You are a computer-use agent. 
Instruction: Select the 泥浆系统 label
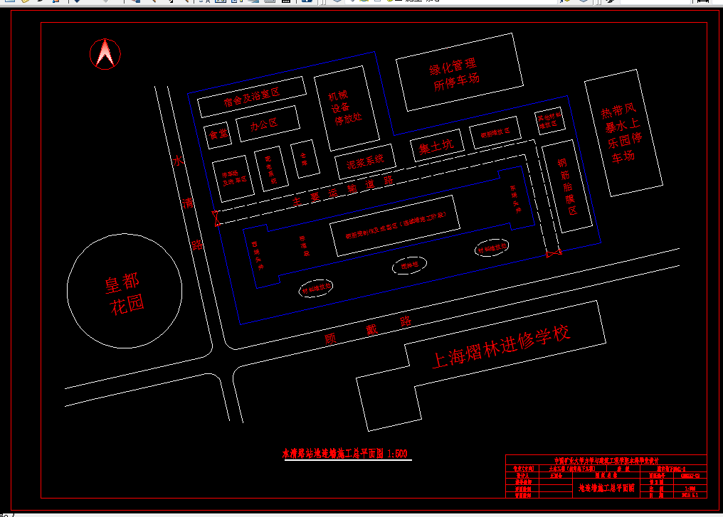[x=365, y=161]
